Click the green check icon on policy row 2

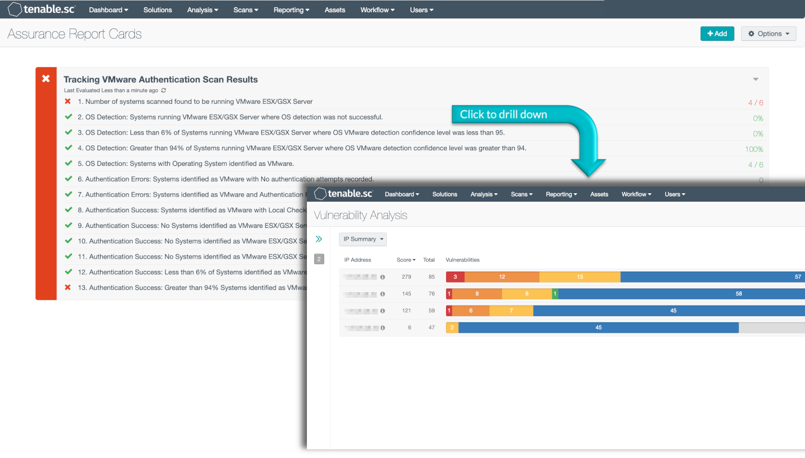(68, 117)
